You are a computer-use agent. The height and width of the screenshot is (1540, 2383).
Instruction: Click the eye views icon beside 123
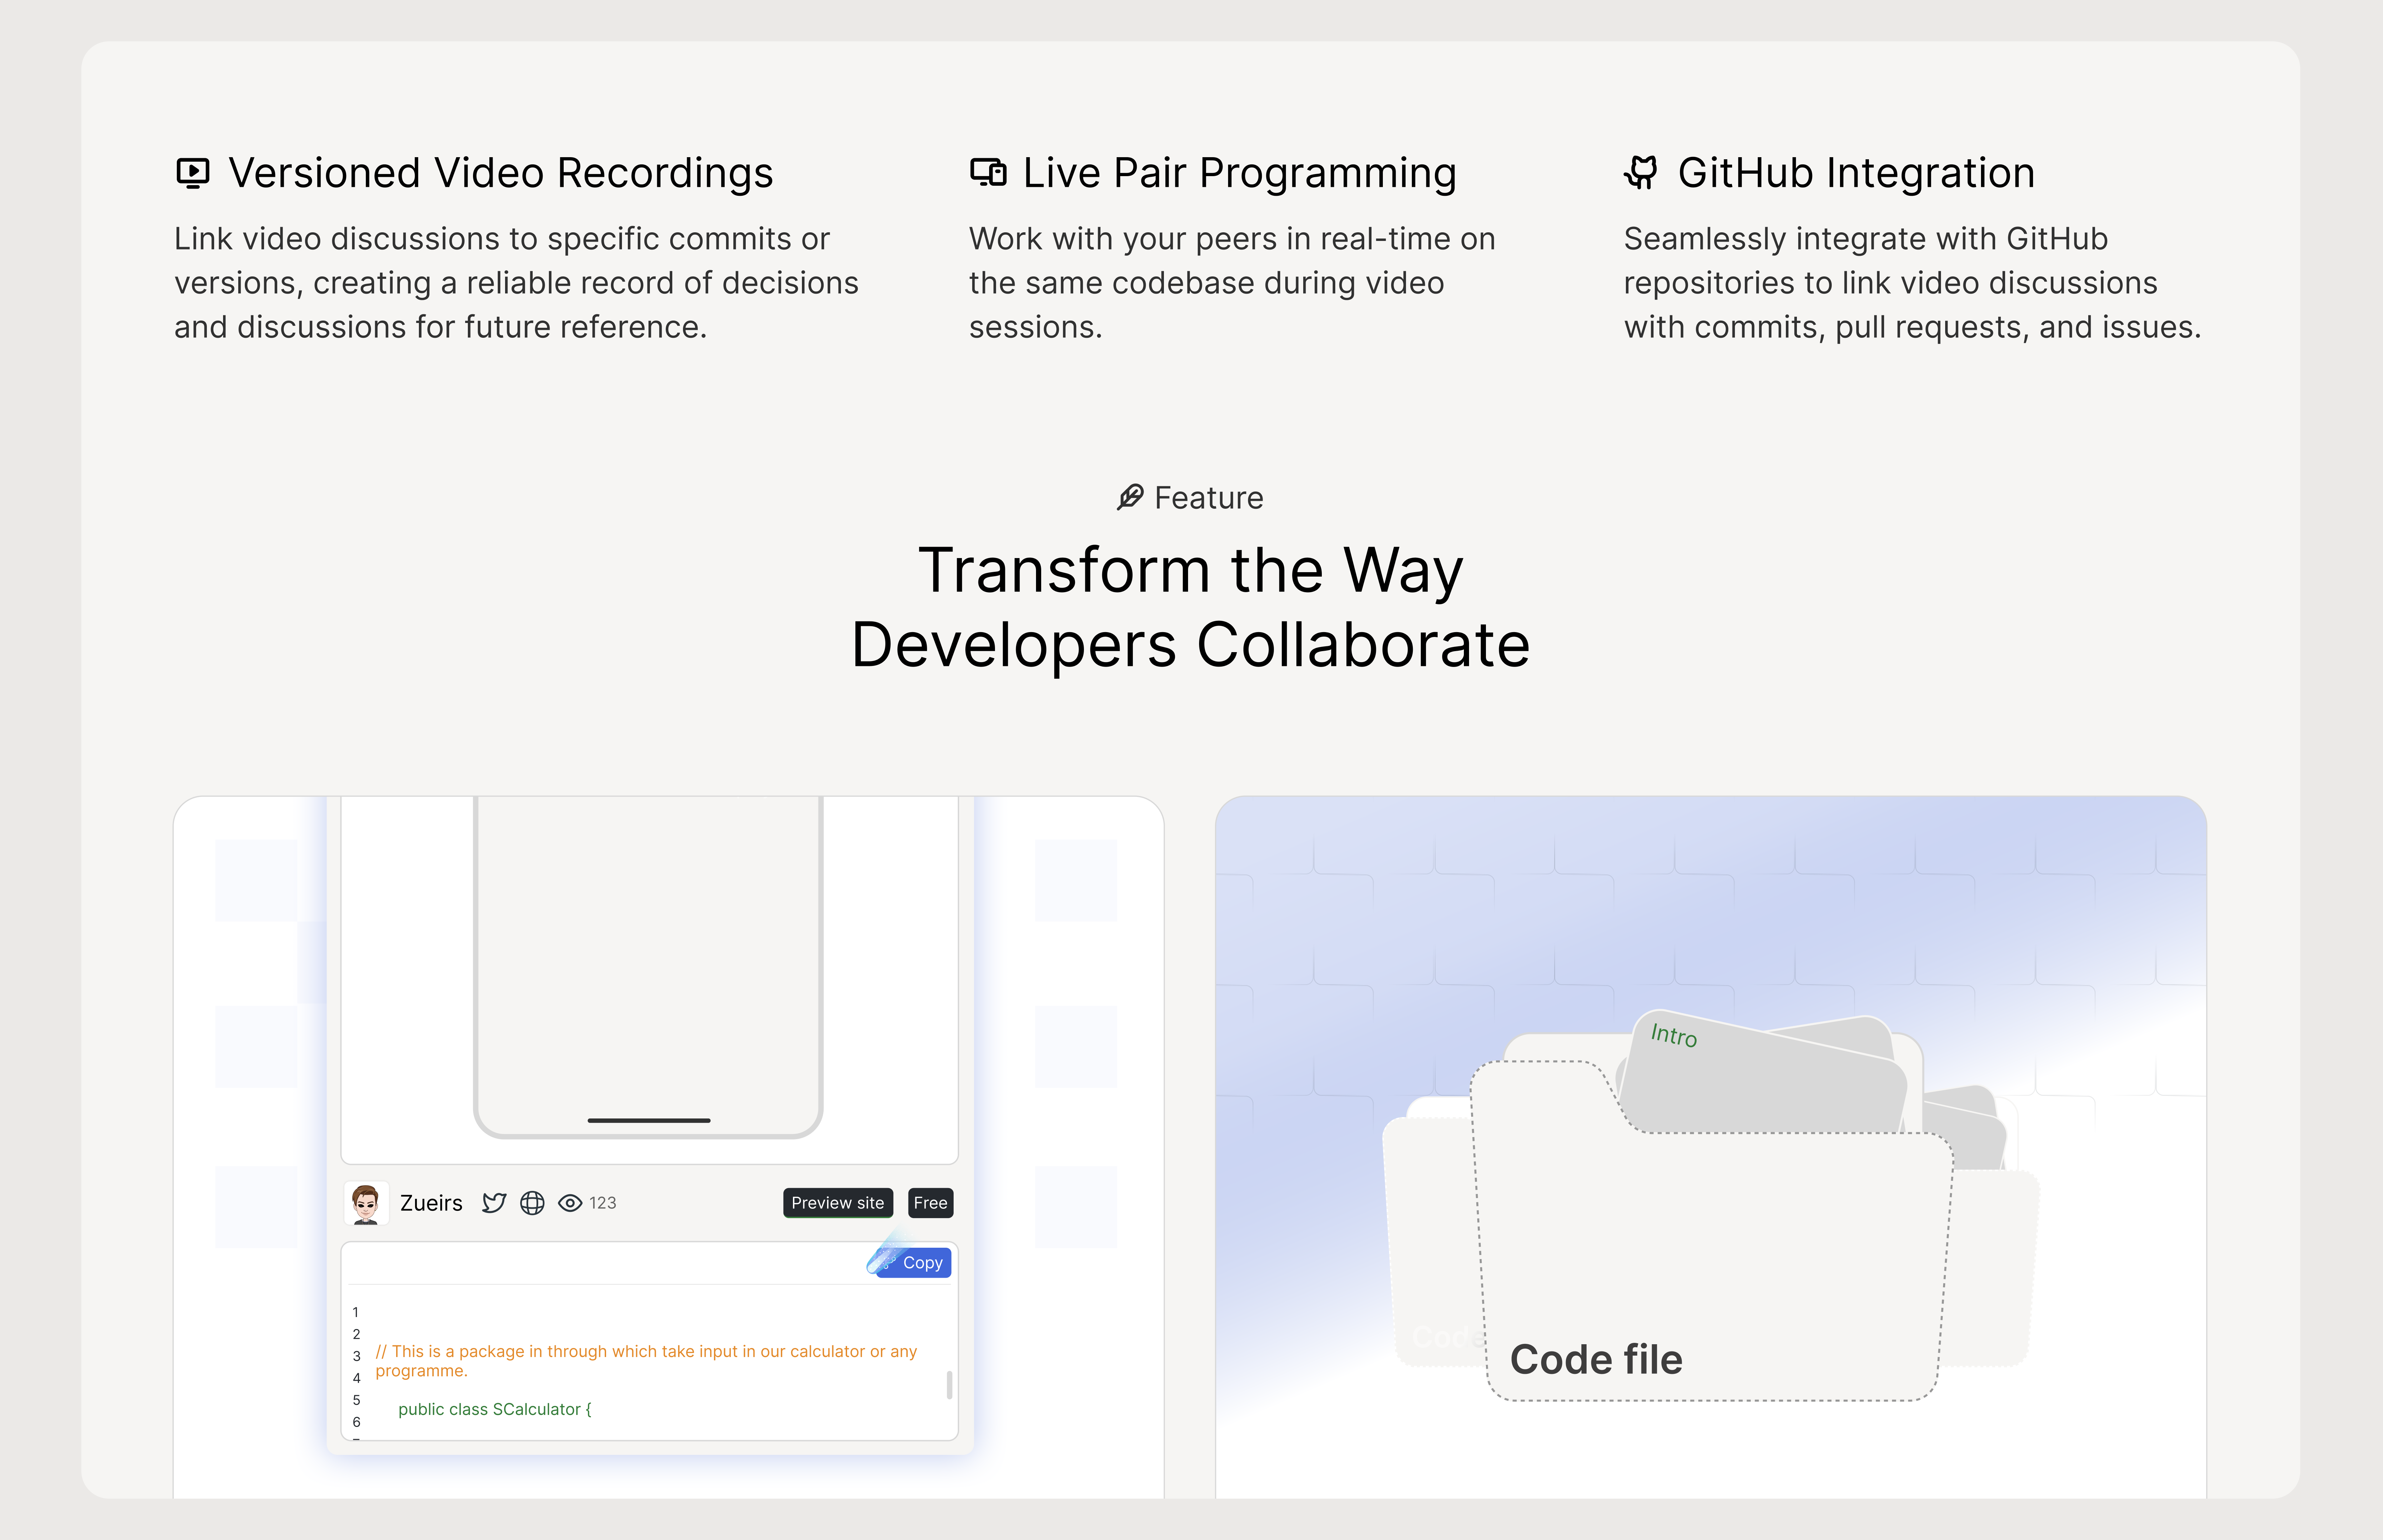point(570,1203)
